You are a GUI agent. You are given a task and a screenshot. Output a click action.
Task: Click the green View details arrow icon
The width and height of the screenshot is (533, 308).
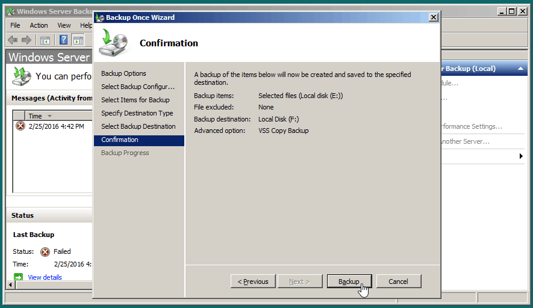18,277
